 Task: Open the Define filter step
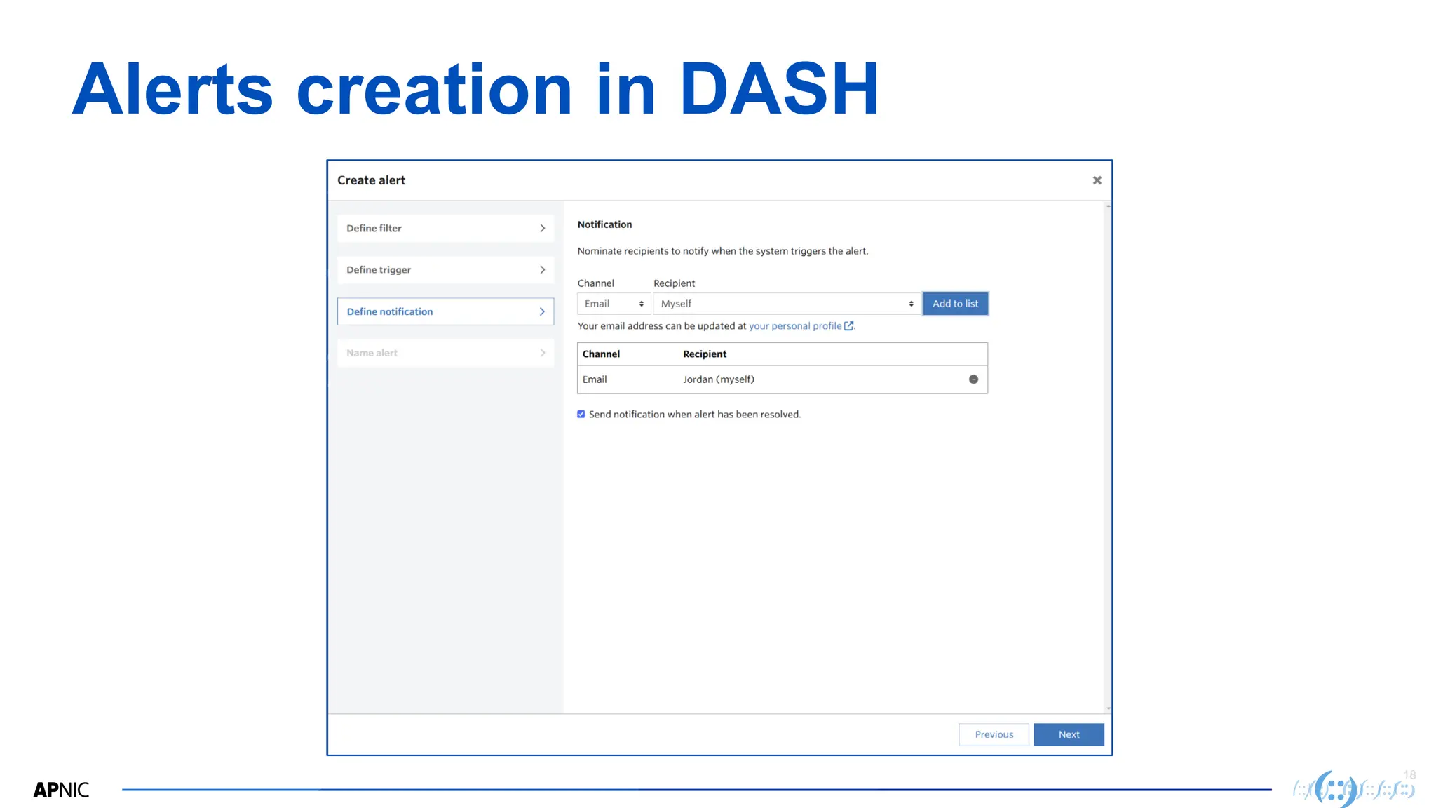(x=445, y=228)
